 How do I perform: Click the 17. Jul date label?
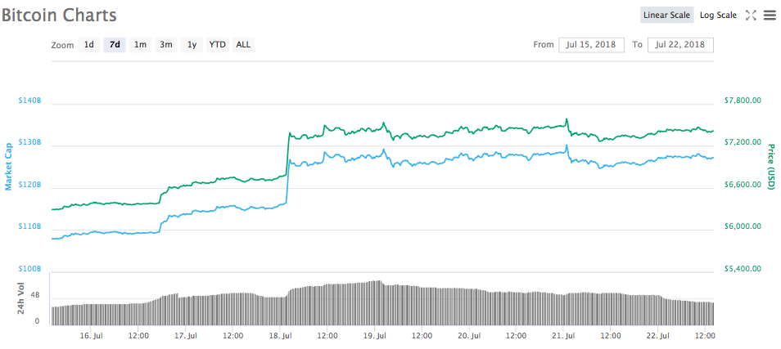pyautogui.click(x=185, y=336)
